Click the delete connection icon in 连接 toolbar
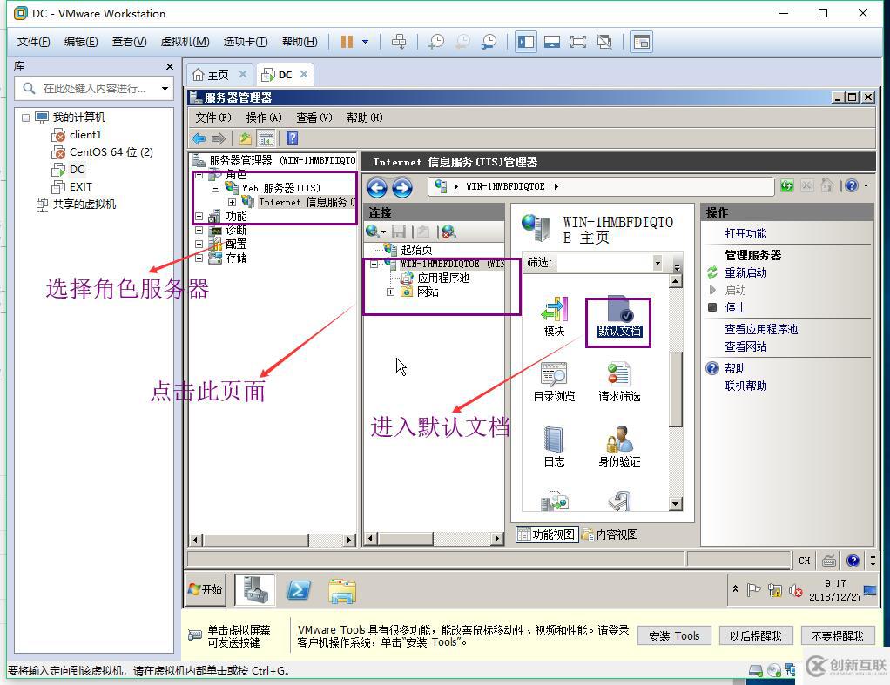Screen dimensions: 890x685 (448, 232)
